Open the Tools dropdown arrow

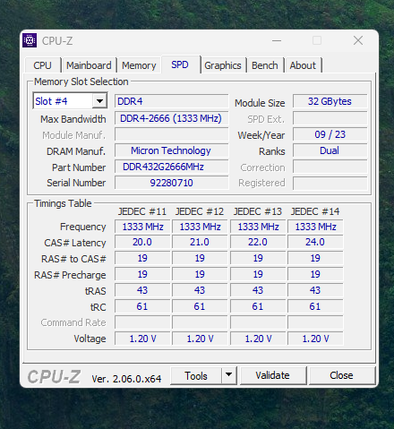tap(229, 376)
